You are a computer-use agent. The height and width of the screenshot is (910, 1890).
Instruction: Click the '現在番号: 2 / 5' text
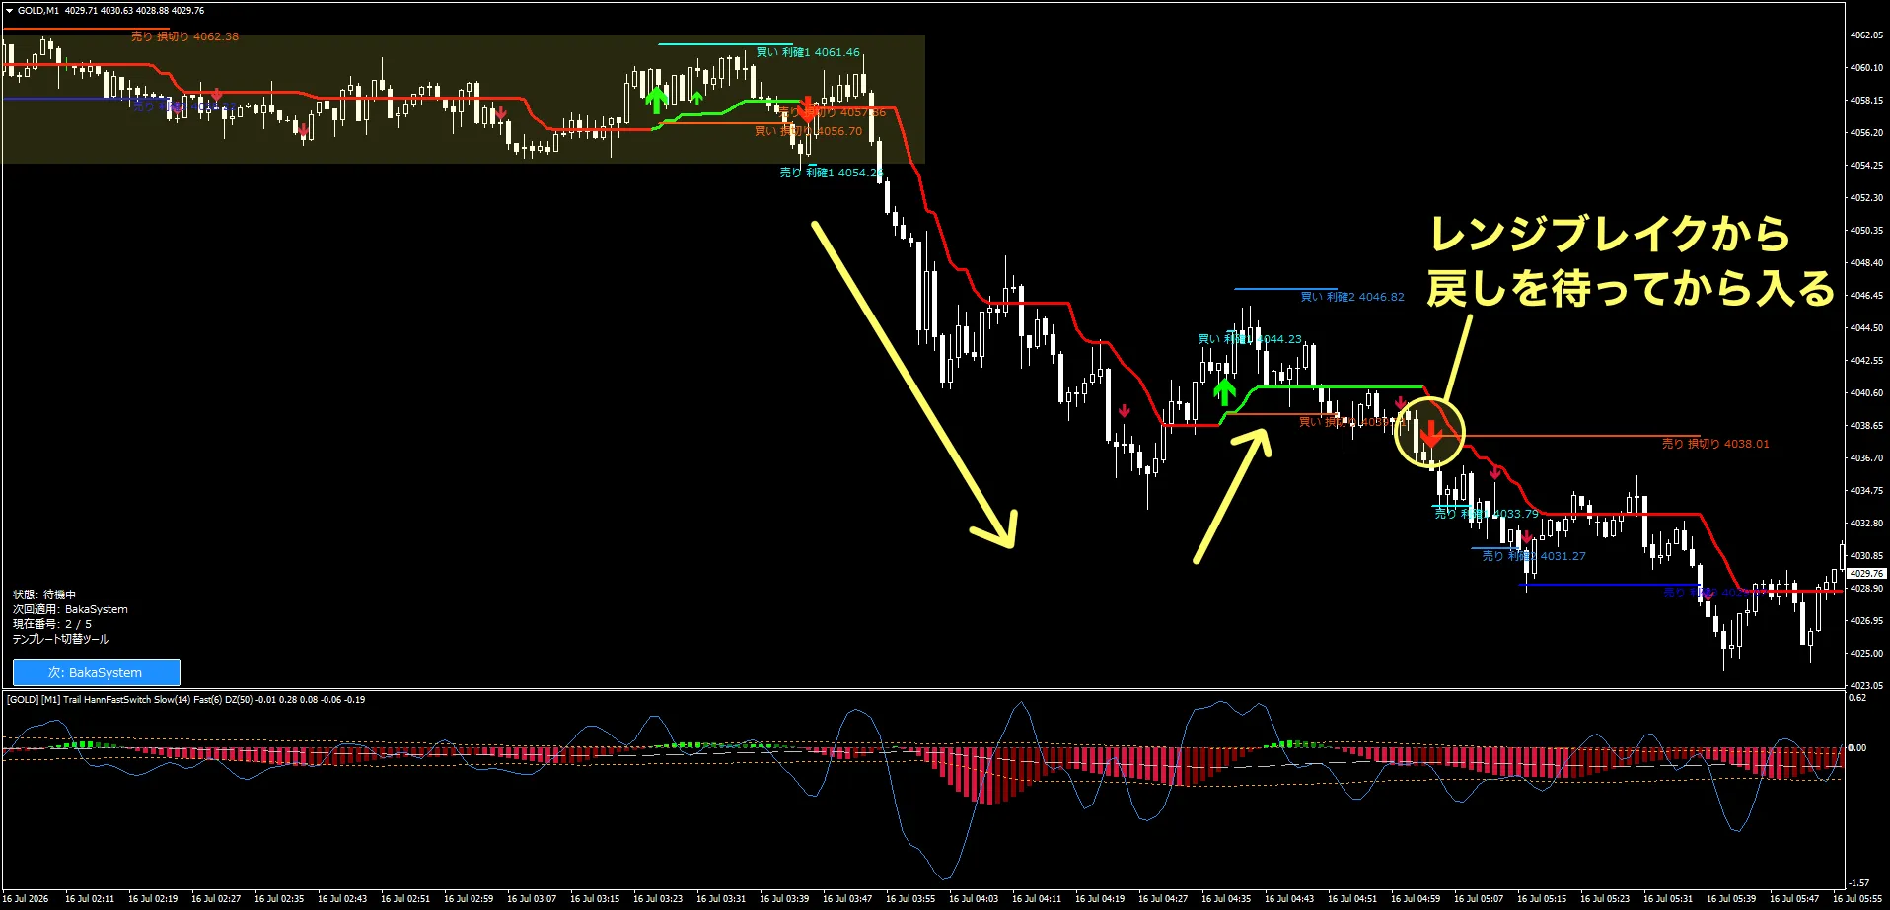(x=52, y=624)
